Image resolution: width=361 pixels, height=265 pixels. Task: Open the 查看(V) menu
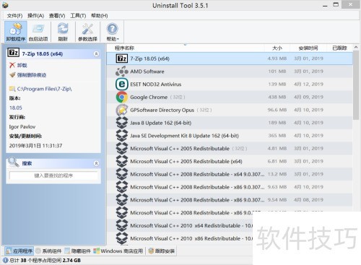[57, 16]
